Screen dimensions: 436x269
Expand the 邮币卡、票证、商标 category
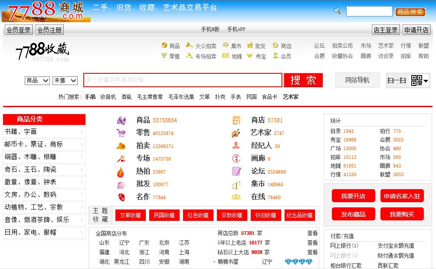[x=44, y=144]
